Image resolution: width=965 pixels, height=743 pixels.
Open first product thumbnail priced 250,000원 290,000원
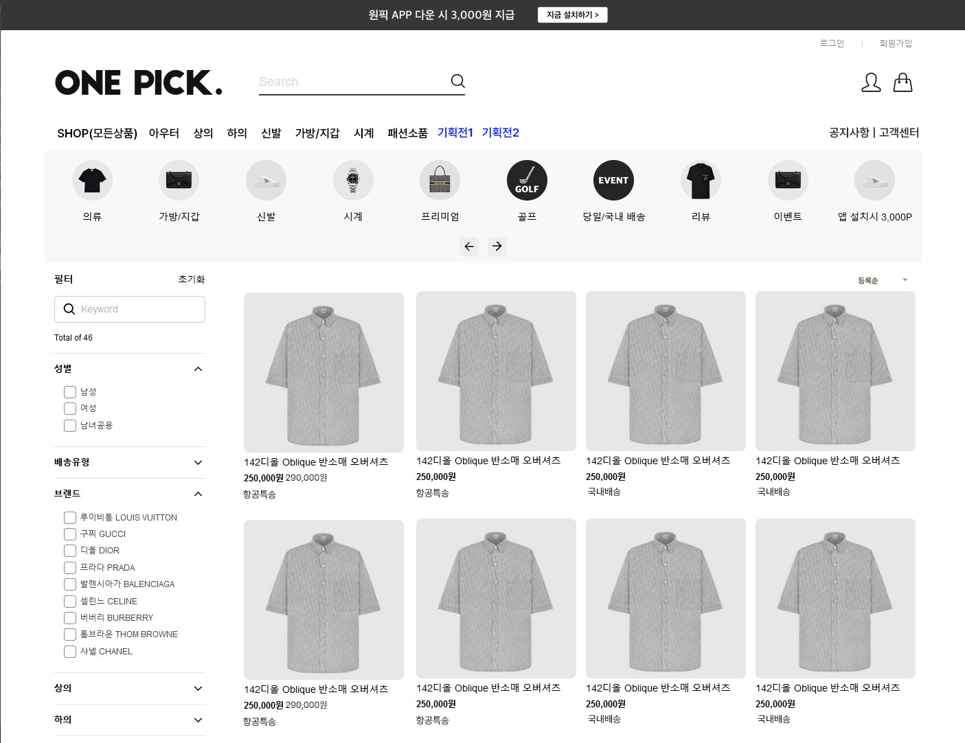point(323,372)
